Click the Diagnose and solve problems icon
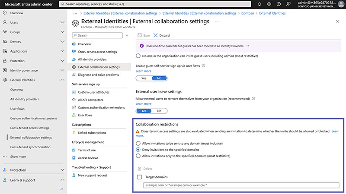The image size is (346, 194). click(x=74, y=75)
